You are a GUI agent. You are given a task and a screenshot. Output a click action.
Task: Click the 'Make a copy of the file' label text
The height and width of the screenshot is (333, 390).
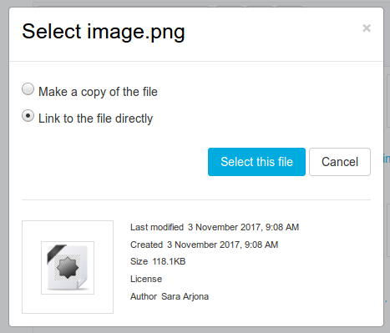coord(98,92)
